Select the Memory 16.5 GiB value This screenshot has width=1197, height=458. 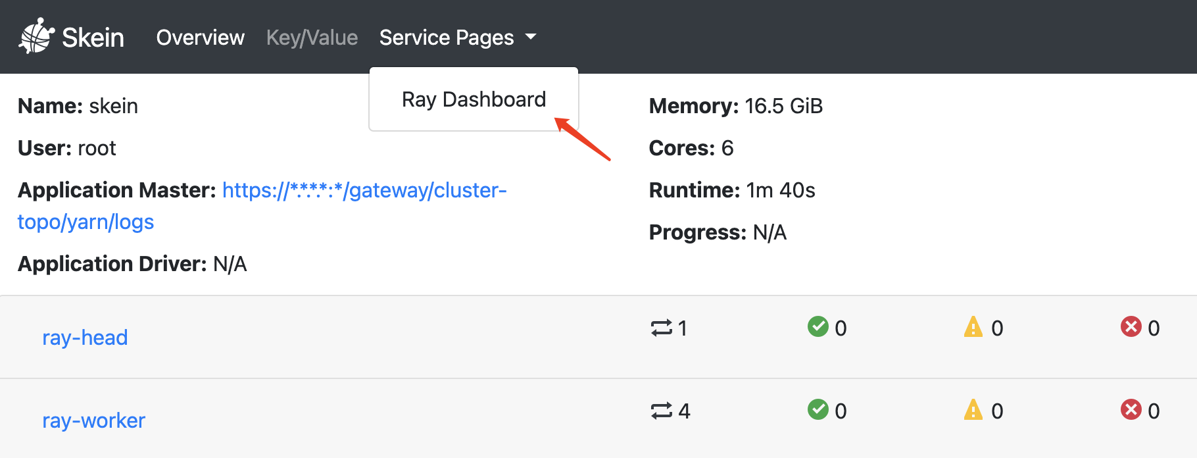tap(783, 106)
